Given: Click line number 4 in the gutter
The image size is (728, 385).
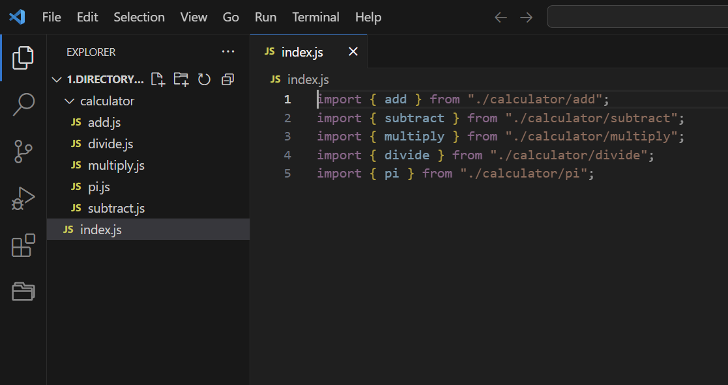Looking at the screenshot, I should point(287,155).
